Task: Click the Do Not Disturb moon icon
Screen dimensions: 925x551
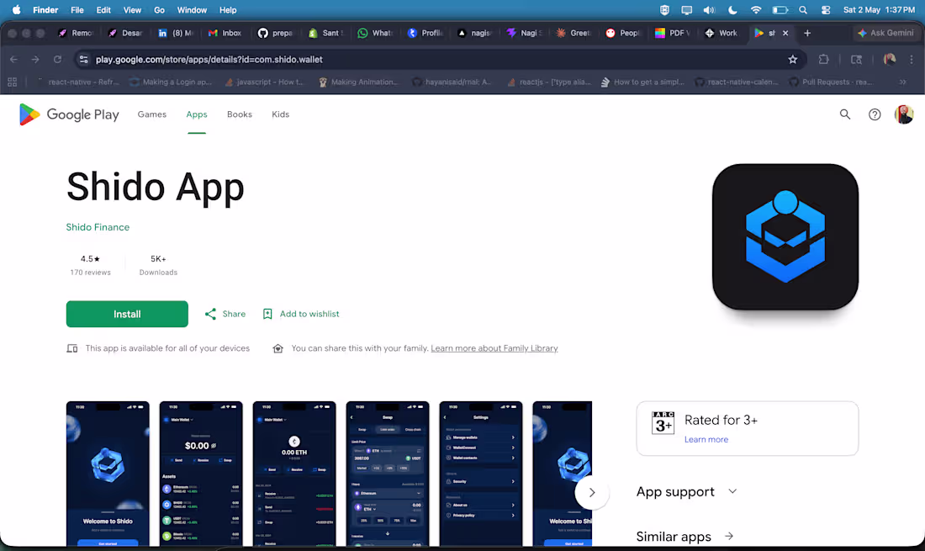Action: [732, 10]
